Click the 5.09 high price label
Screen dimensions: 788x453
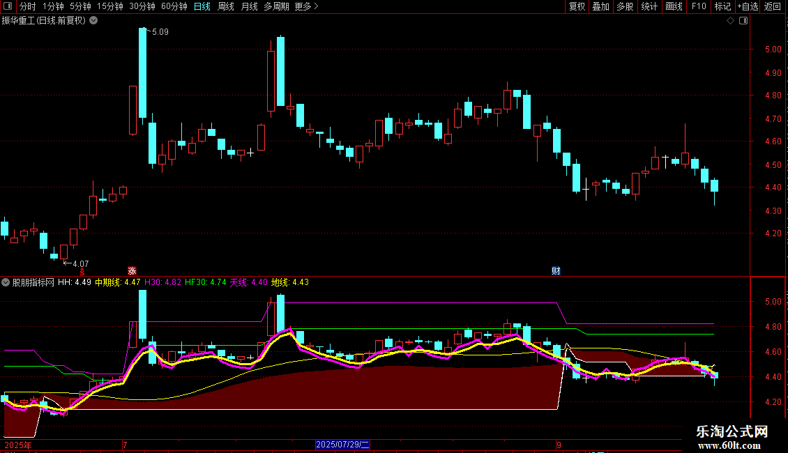tap(160, 32)
